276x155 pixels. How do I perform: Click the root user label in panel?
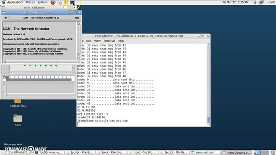pos(271,2)
